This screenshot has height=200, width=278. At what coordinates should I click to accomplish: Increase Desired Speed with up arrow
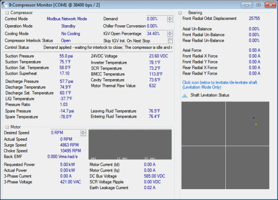point(83,131)
